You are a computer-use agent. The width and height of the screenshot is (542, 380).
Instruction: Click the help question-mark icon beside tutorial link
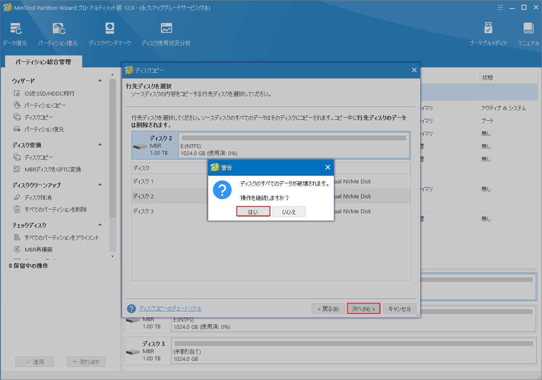tap(132, 308)
